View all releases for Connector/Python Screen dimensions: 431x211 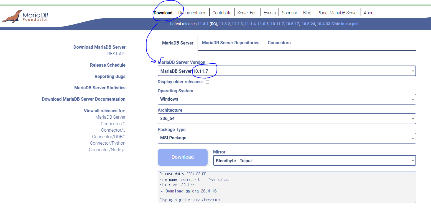tap(108, 143)
